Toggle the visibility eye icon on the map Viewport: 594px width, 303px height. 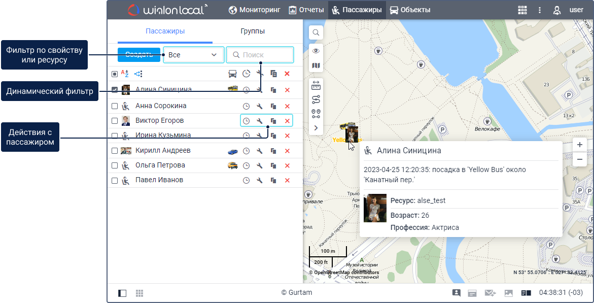316,51
